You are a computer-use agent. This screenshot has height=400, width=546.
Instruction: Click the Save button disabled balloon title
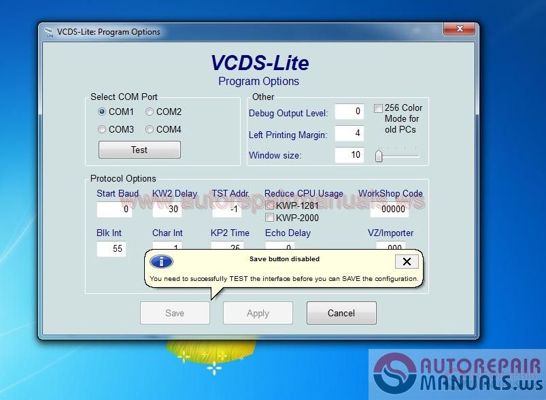click(x=284, y=259)
